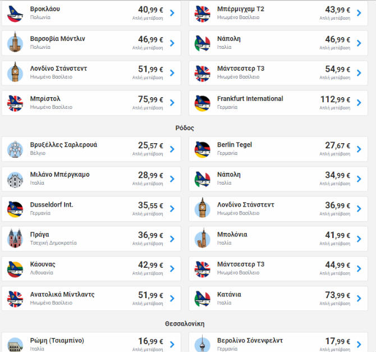Click the Milan cathedral icon for Μιλάνο Μπέργκαμο

(x=15, y=179)
